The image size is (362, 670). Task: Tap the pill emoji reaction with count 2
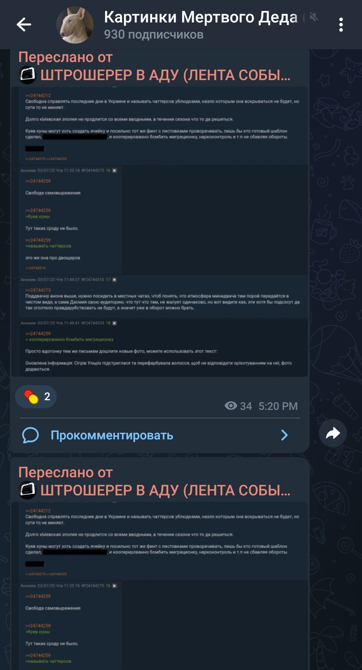click(36, 397)
